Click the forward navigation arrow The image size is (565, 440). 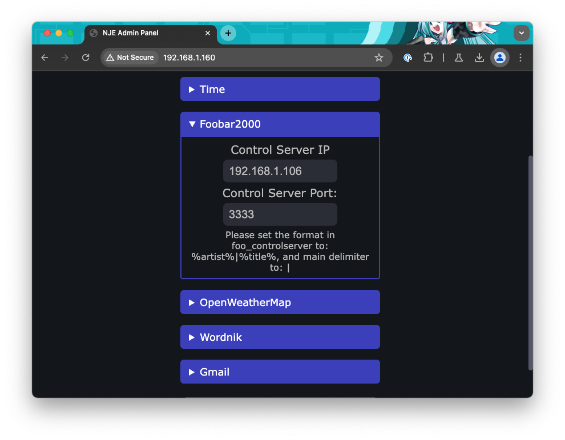65,58
